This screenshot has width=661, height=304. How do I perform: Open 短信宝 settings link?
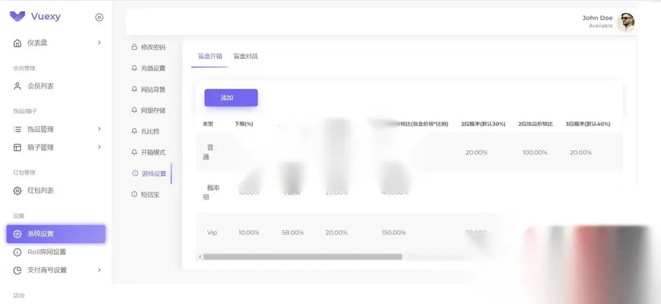click(150, 195)
